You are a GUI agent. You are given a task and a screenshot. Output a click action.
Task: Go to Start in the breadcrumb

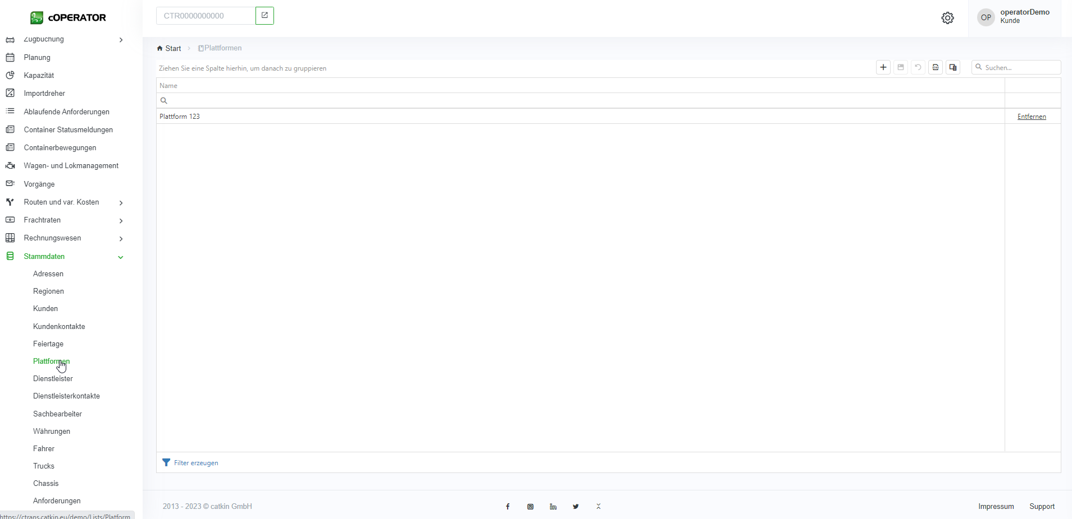pos(173,49)
